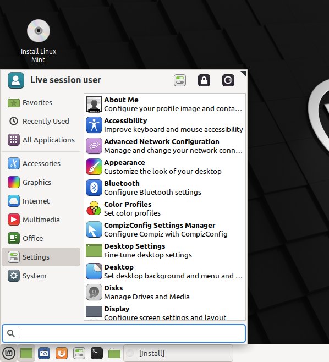Screen dimensions: 329x362
Task: Click 'Customize the look of your desktop' text
Action: [163, 171]
